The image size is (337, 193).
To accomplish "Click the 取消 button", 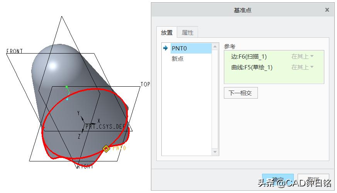I will coord(313,180).
